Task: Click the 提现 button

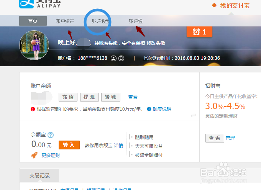Action: pos(89,97)
